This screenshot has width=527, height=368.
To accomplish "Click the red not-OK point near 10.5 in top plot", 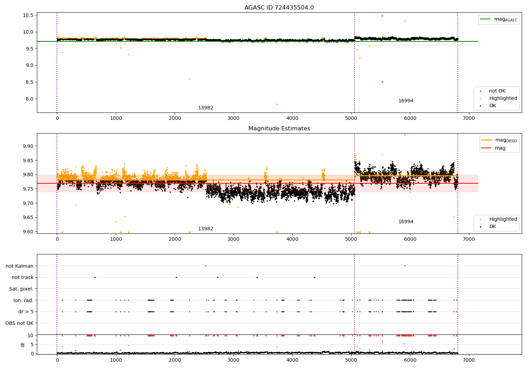I will [x=382, y=16].
